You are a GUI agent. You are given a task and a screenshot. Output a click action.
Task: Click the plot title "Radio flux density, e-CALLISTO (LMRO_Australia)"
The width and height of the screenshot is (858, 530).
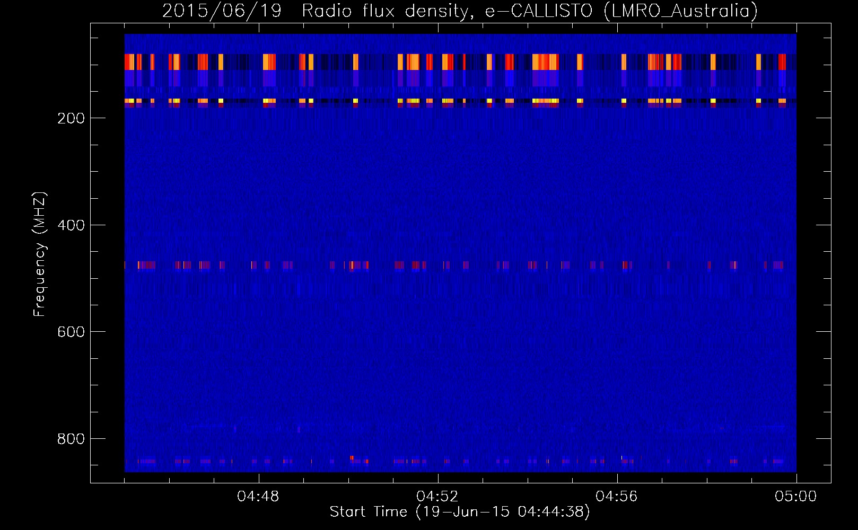[x=530, y=11]
